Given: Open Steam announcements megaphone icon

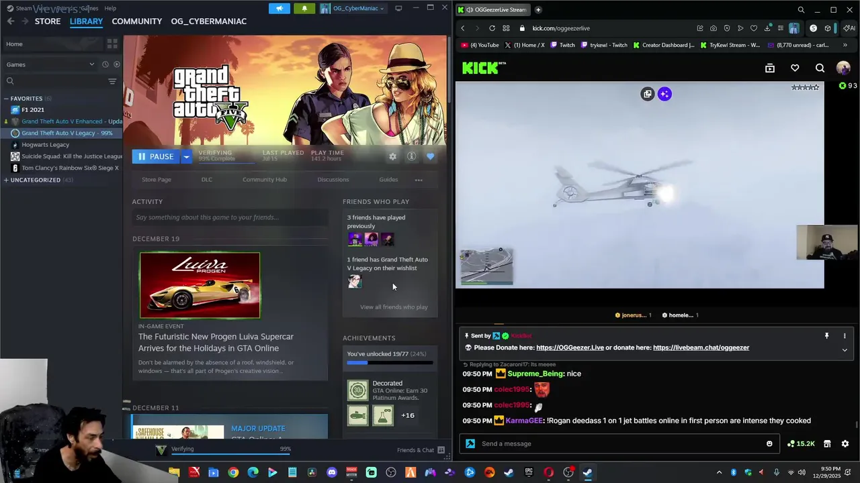Looking at the screenshot, I should (x=279, y=8).
